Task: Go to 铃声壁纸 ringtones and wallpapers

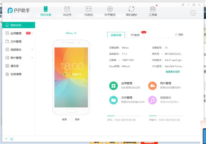Action: (110, 11)
